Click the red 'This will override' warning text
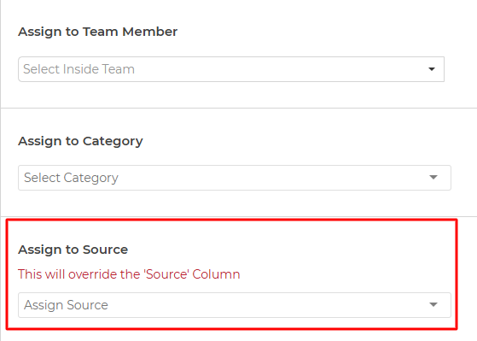The image size is (477, 341). pyautogui.click(x=129, y=274)
